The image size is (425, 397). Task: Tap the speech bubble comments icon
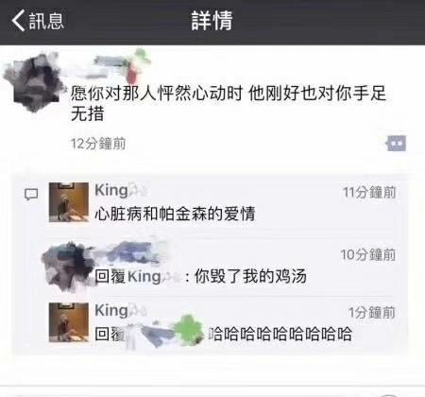tap(31, 194)
